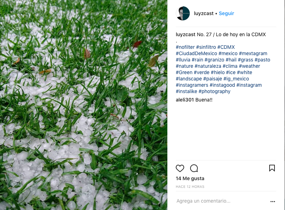Like the post with the heart icon

(x=180, y=168)
